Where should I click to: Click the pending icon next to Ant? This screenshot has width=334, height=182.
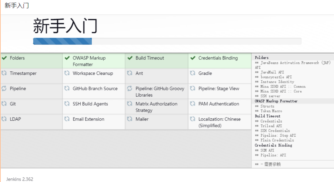130,73
